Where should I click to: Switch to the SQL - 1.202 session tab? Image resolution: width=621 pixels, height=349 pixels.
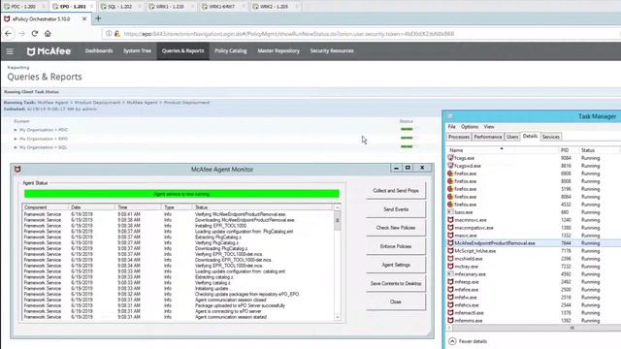click(119, 7)
